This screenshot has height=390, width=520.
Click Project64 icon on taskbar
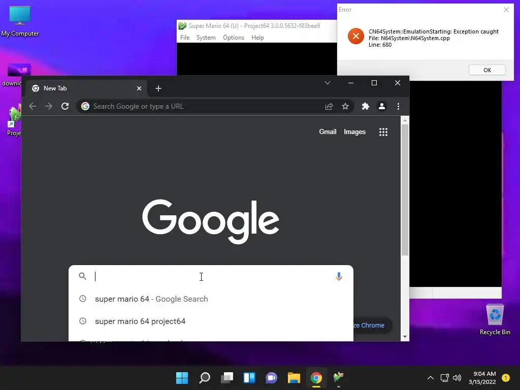point(338,377)
